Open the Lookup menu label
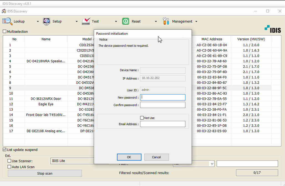 pyautogui.click(x=19, y=21)
